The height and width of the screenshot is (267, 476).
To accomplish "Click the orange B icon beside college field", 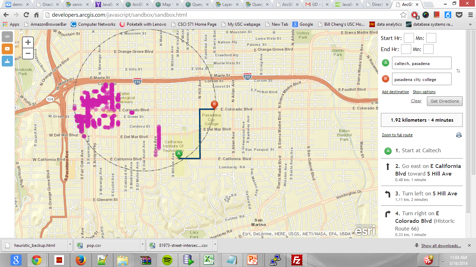I will click(385, 79).
